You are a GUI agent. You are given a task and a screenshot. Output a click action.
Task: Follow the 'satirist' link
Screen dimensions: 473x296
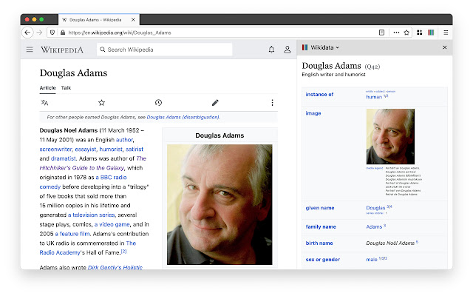tap(135, 149)
